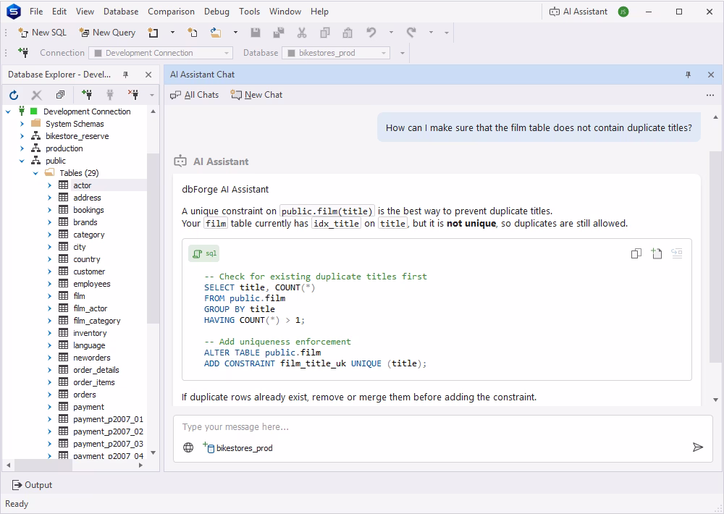Open the dropdown arrow next to Open file icon
Screen dimensions: 724x514
coord(235,33)
